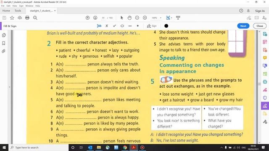Open notifications bell icon

[x=248, y=11]
